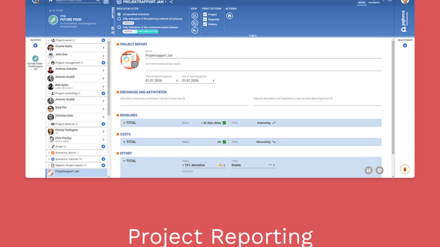
Task: Expand Scenarios: Active group
Action: (x=49, y=153)
